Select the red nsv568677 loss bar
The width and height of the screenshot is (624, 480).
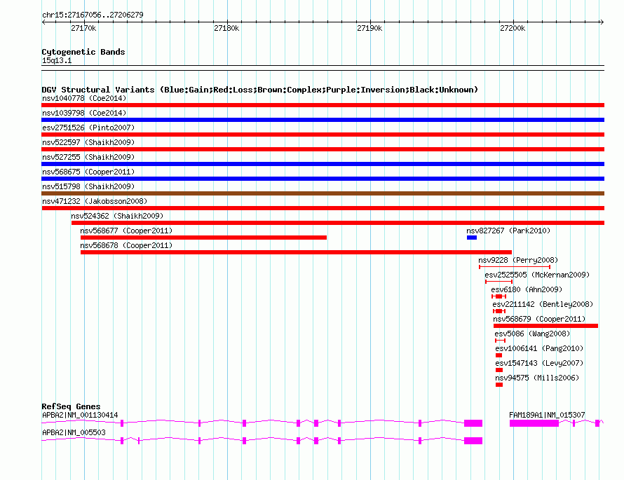(203, 238)
